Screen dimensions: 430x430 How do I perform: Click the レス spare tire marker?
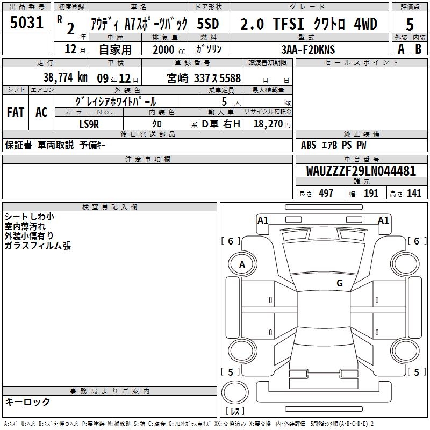click(x=234, y=412)
